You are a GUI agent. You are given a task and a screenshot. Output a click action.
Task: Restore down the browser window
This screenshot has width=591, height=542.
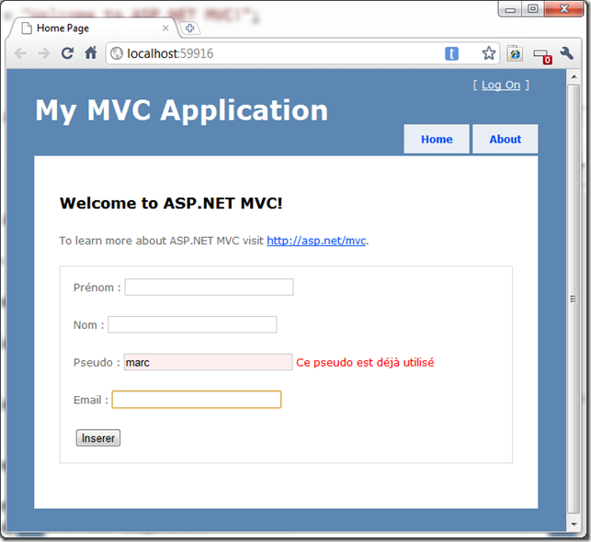tap(532, 9)
